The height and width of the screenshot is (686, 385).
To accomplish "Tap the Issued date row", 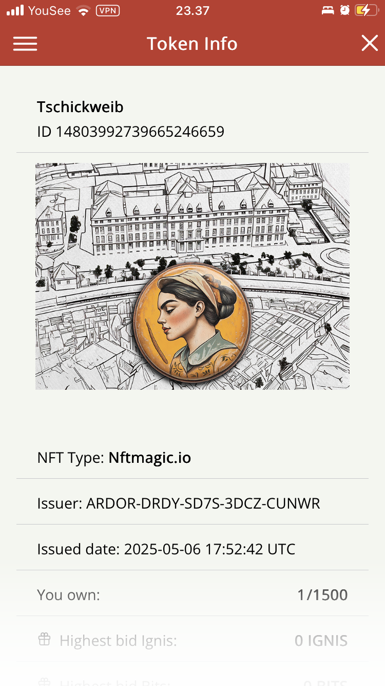I will coord(192,549).
